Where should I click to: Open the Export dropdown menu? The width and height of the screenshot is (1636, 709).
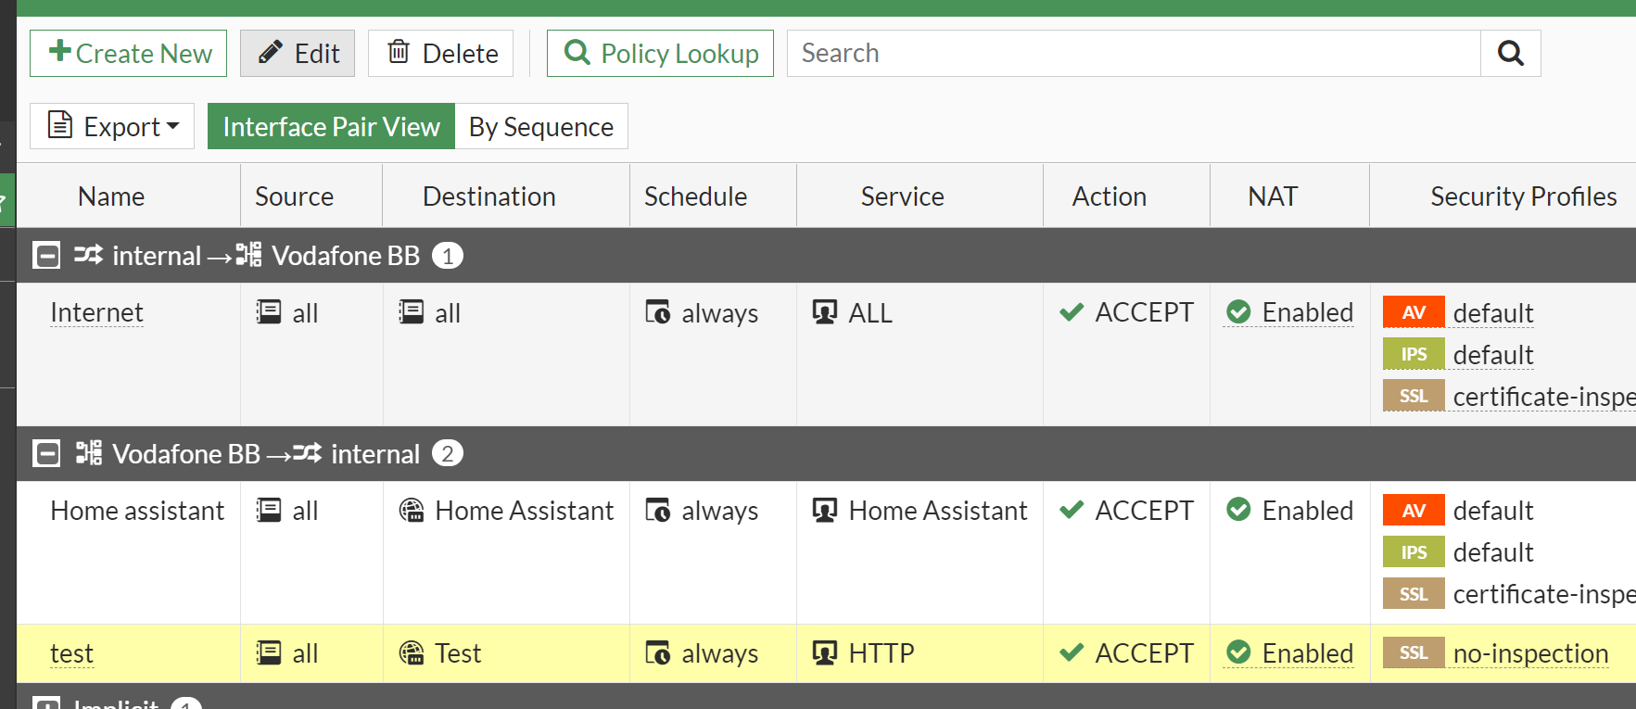[112, 127]
